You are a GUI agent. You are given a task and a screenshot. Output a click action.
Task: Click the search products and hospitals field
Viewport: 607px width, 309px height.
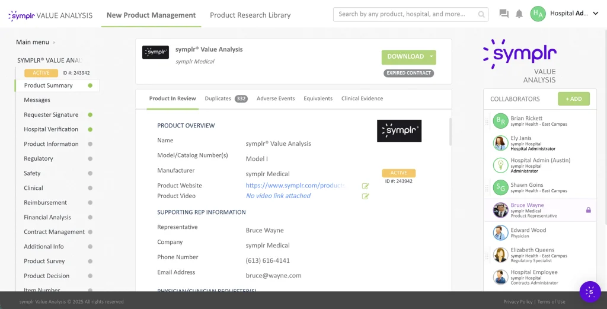410,14
